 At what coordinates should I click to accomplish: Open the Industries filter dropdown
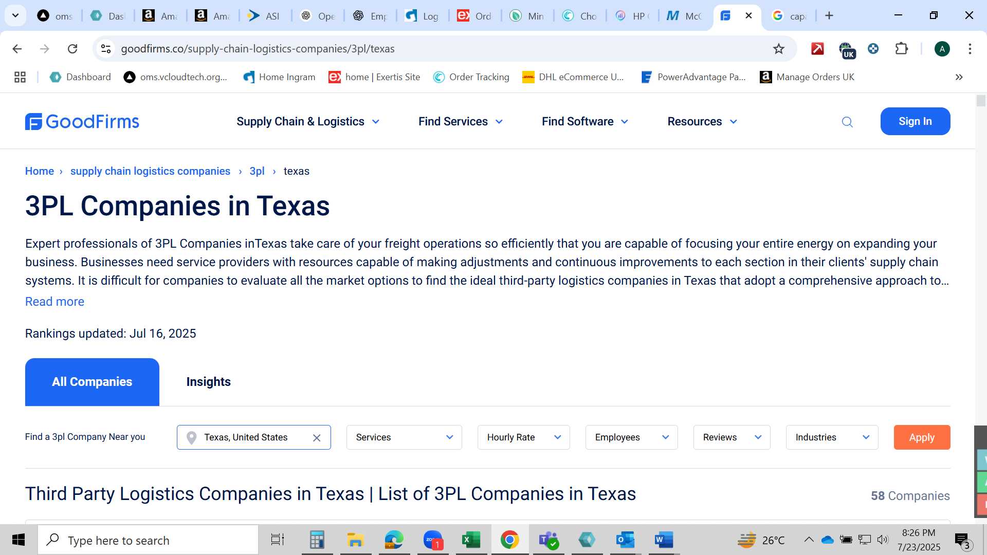(x=832, y=437)
